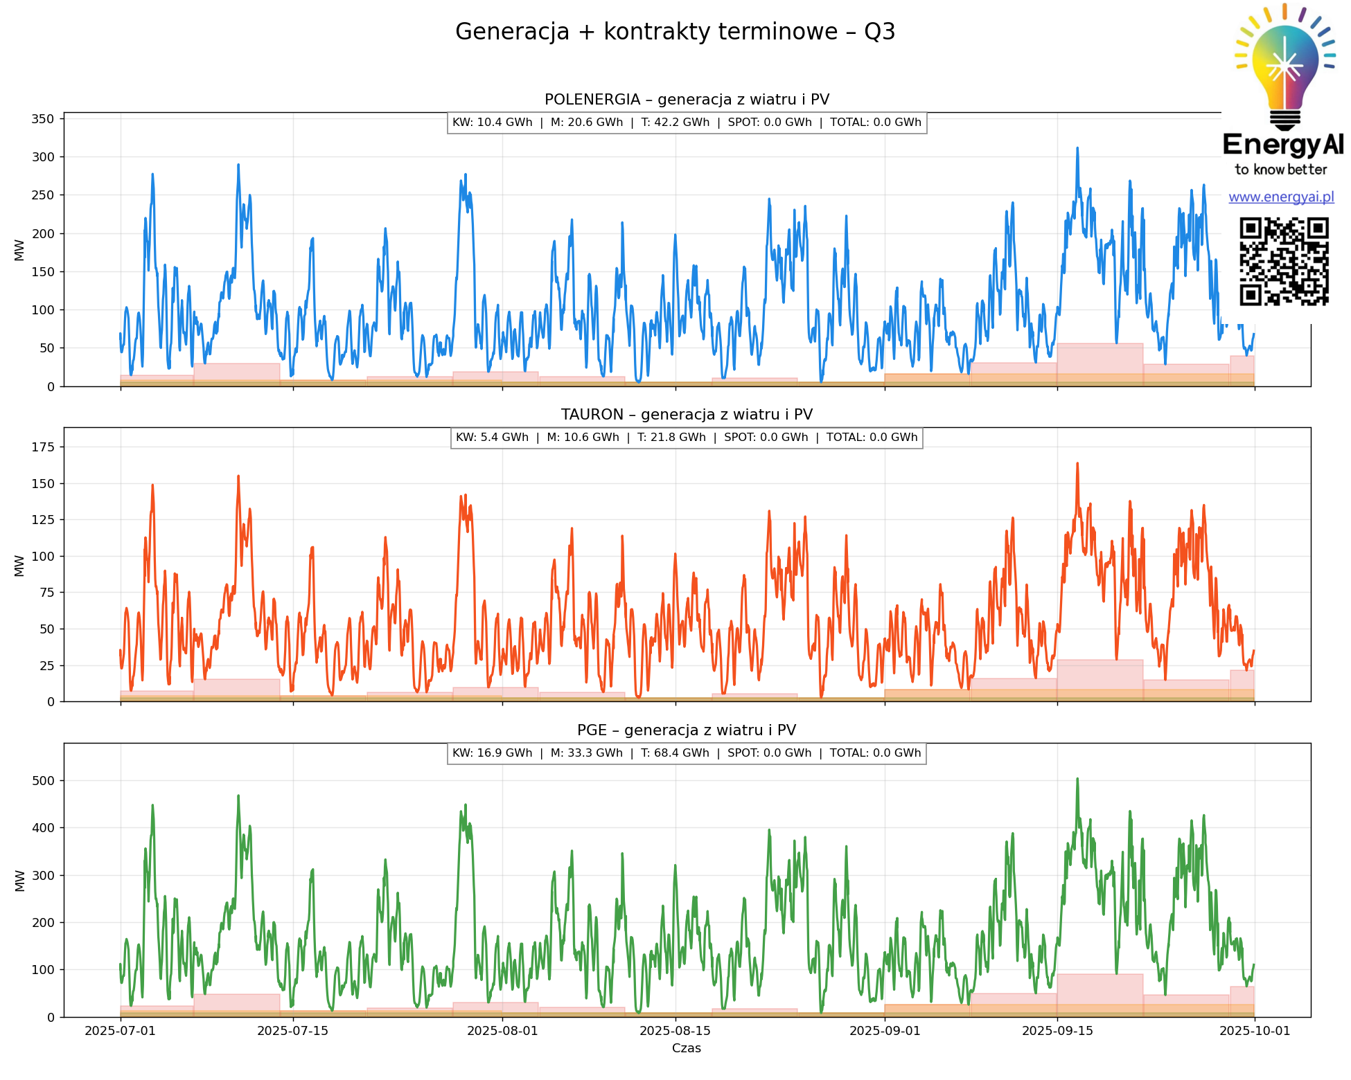Click the 2025-07-01 x-axis date label
The image size is (1351, 1080).
point(121,1031)
